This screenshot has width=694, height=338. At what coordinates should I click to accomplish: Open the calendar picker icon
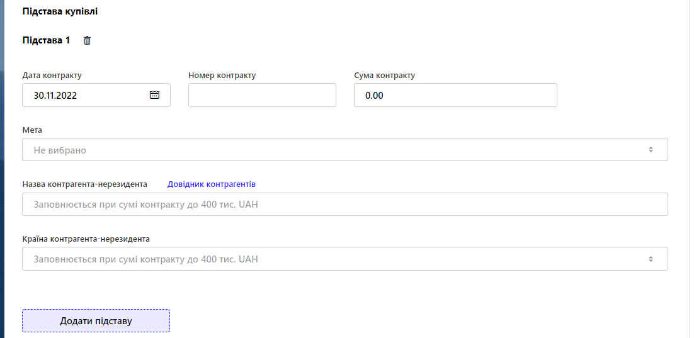154,94
